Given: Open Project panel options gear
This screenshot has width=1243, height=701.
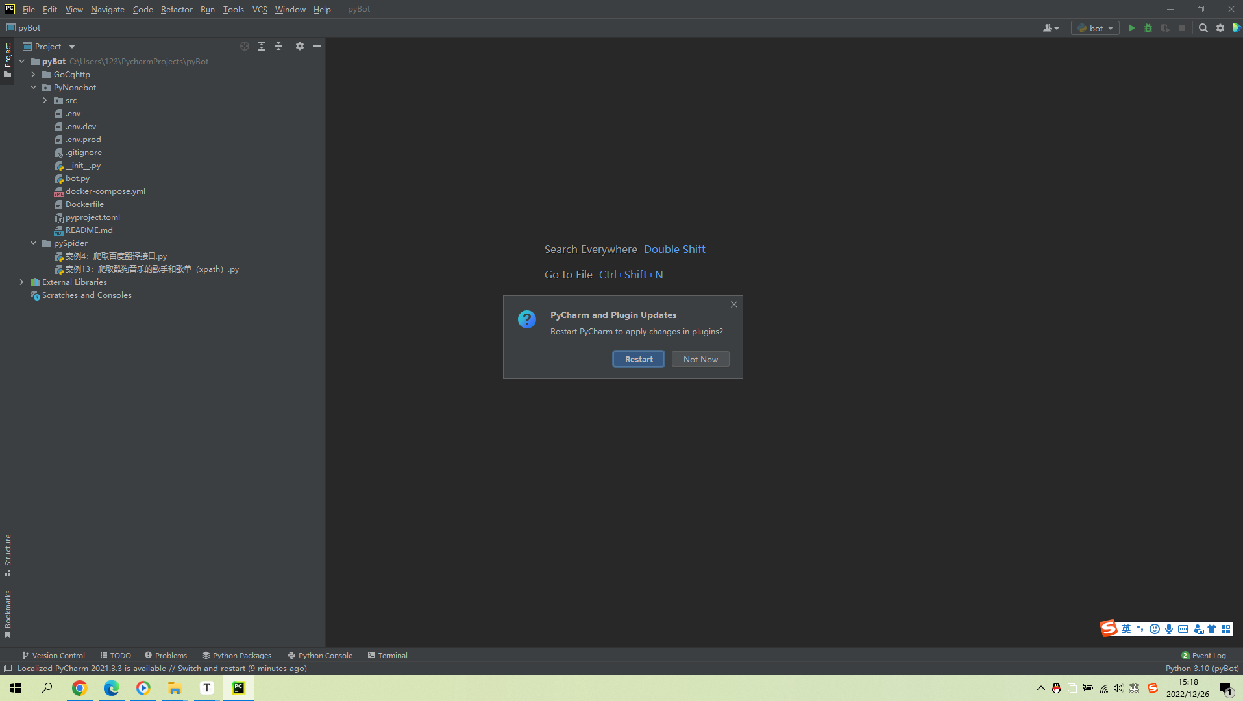Looking at the screenshot, I should tap(300, 46).
